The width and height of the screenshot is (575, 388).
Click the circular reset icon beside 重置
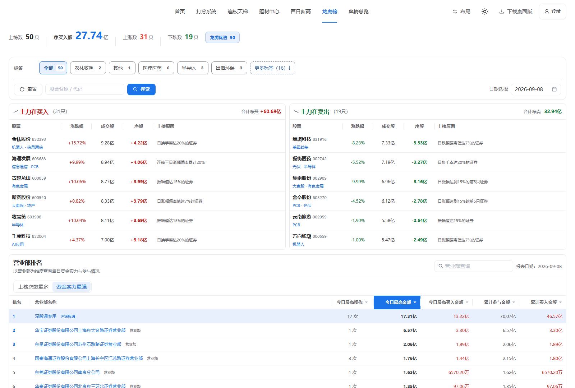click(x=22, y=89)
